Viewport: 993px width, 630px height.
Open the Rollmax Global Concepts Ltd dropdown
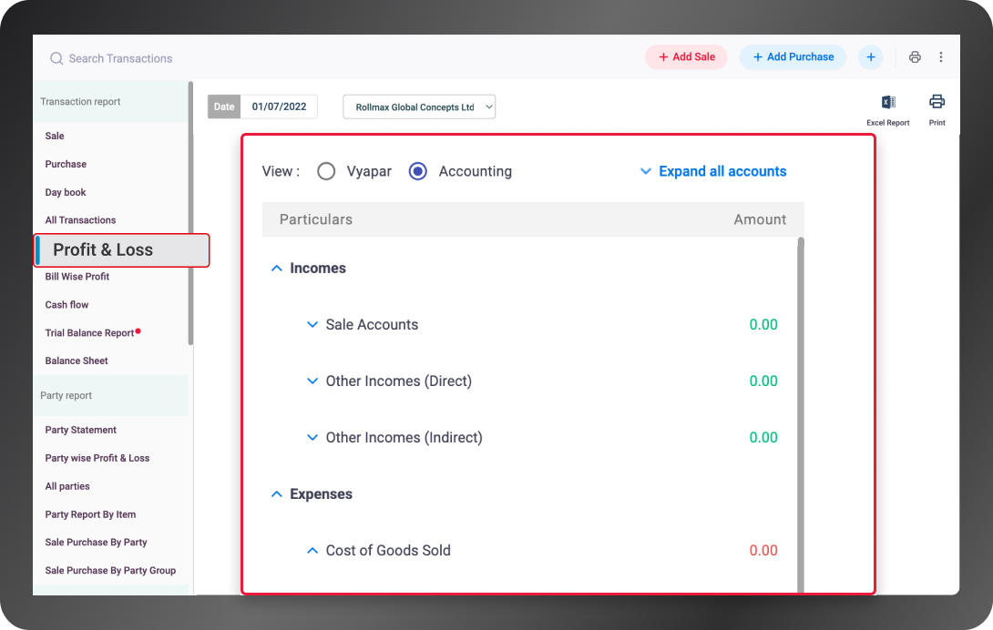[x=419, y=107]
